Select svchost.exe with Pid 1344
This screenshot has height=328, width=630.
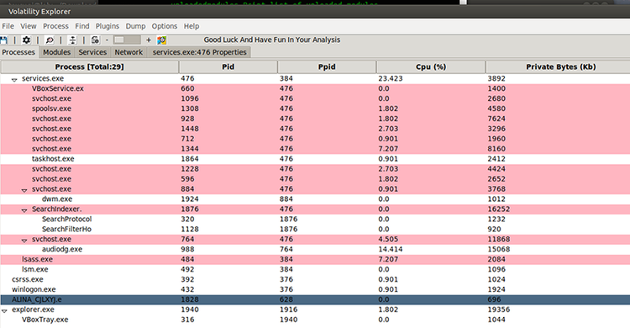tap(315, 149)
